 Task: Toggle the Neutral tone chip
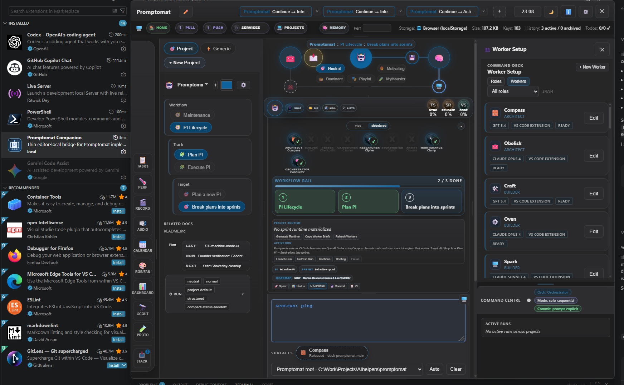tap(331, 69)
